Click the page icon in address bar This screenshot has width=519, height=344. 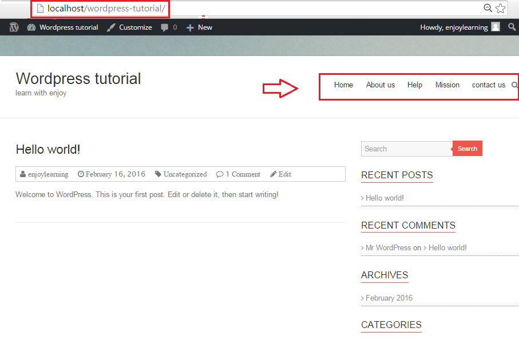coord(41,9)
